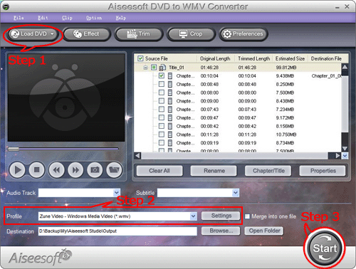Screen dimensions: 356x269
Task: Open the Profile dropdown arrow
Action: (194, 216)
